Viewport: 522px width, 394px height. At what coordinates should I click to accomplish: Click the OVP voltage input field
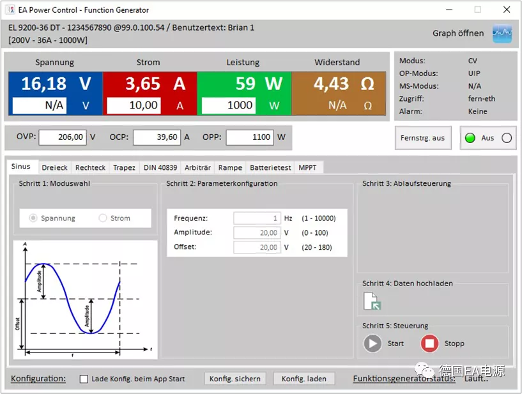[63, 137]
